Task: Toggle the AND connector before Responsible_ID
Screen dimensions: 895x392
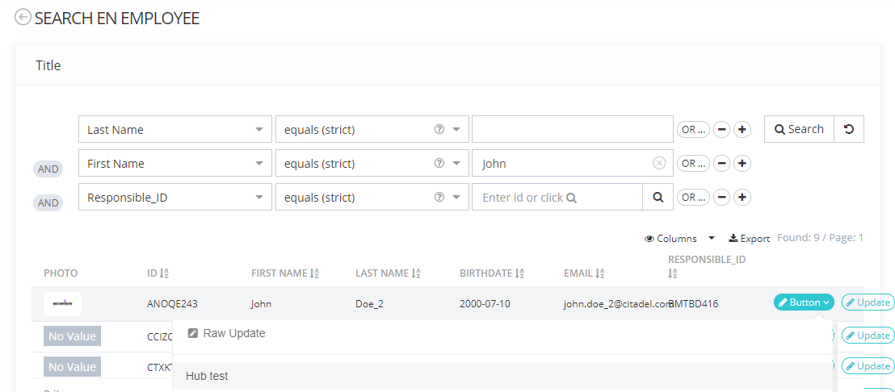Action: point(48,202)
